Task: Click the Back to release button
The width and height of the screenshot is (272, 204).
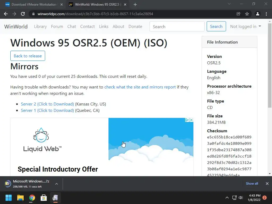Action: (x=28, y=56)
